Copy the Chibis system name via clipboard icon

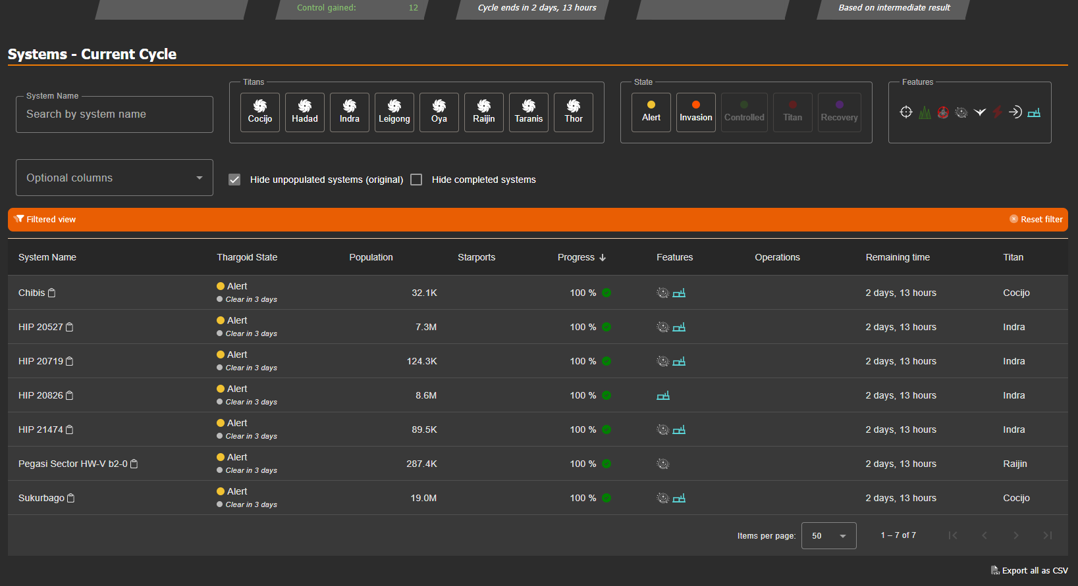click(x=52, y=293)
